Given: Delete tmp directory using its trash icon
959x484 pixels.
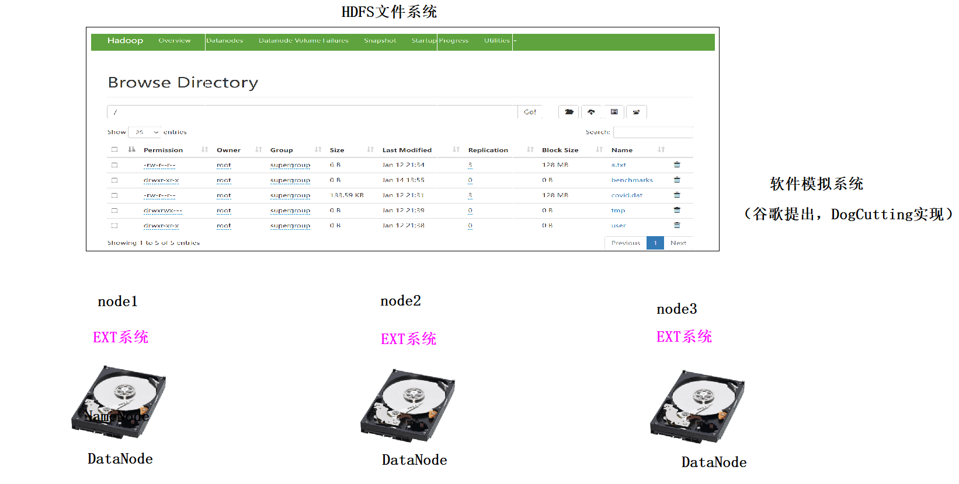Looking at the screenshot, I should pos(677,211).
